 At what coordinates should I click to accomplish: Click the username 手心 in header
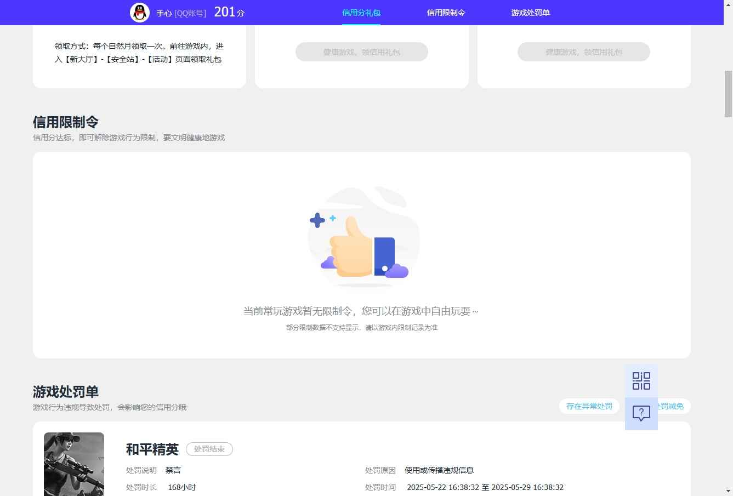[x=164, y=13]
